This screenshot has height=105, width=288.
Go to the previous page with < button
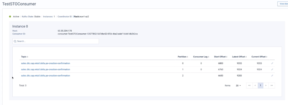pos(255,85)
